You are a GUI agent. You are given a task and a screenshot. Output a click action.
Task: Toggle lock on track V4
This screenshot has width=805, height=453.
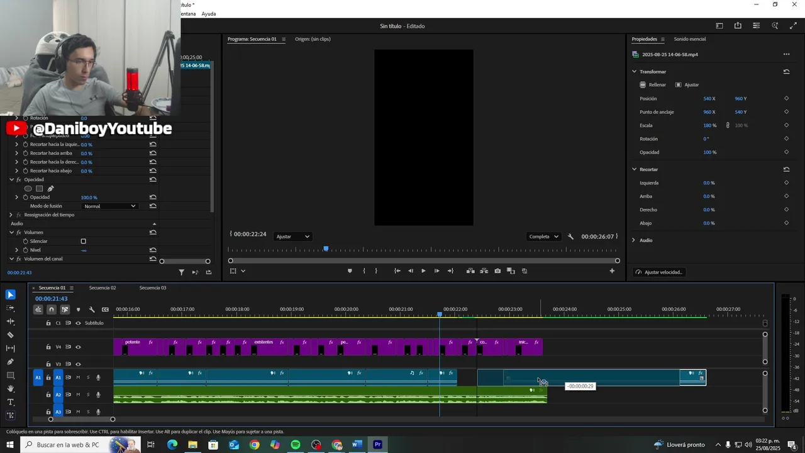tap(48, 347)
